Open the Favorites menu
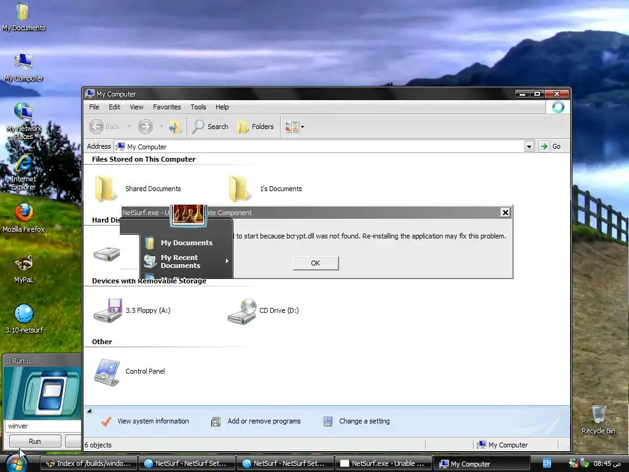 click(167, 107)
